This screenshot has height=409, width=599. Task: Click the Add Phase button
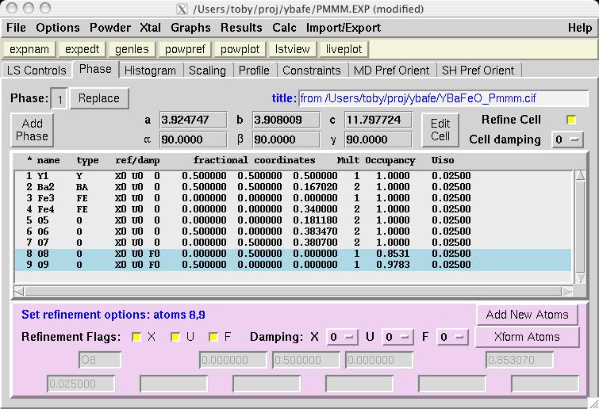click(x=32, y=130)
